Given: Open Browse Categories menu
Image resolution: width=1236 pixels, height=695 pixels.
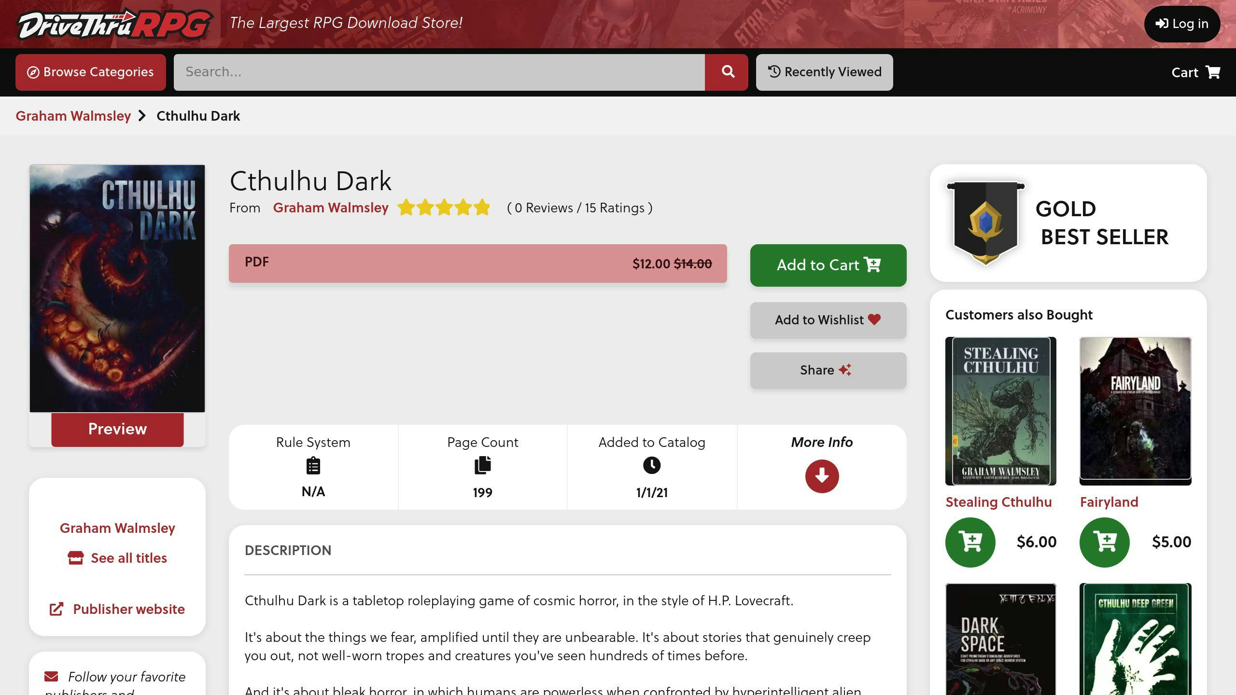Looking at the screenshot, I should [91, 72].
